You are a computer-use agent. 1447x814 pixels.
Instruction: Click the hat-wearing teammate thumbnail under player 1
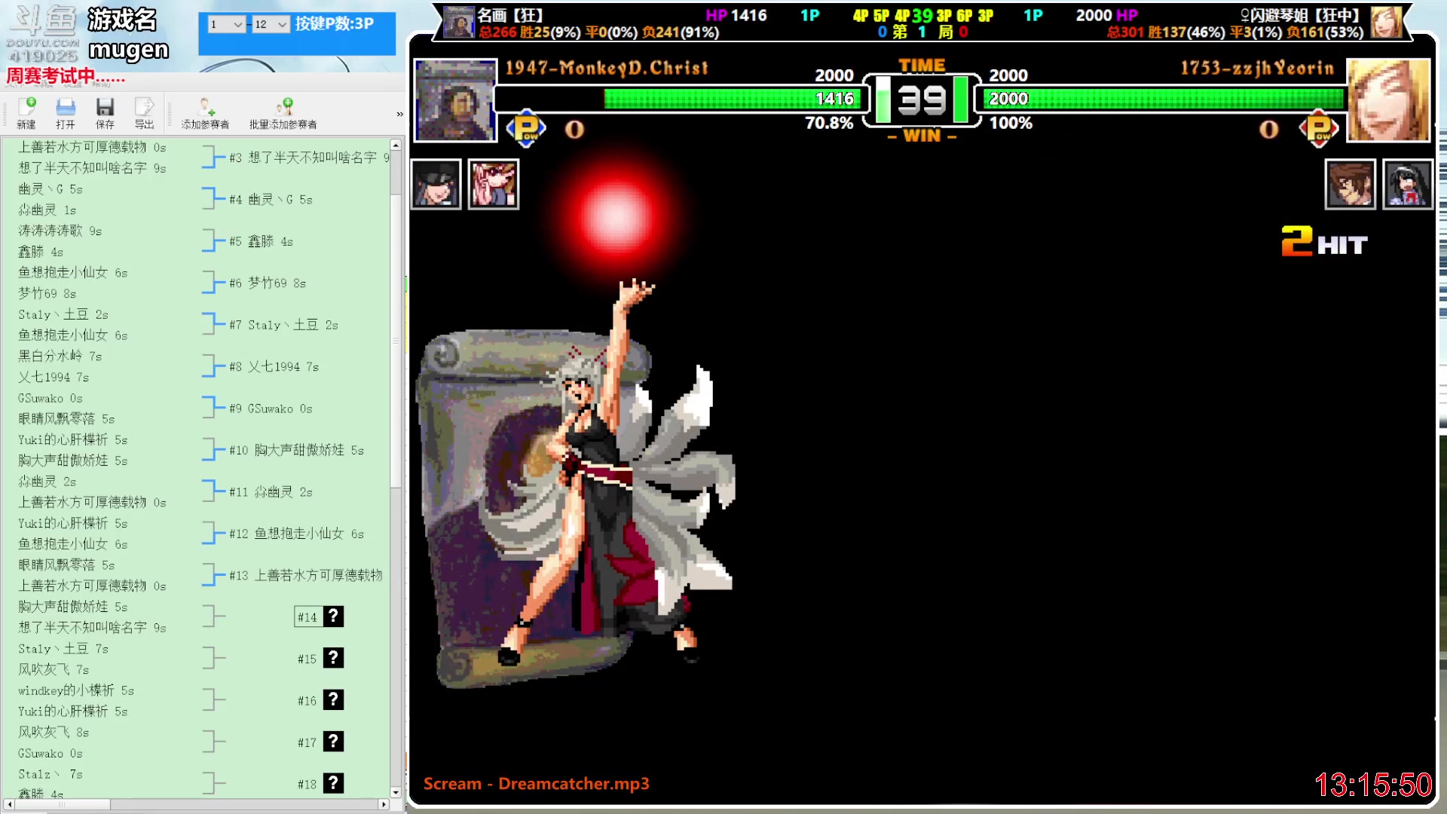(x=436, y=184)
